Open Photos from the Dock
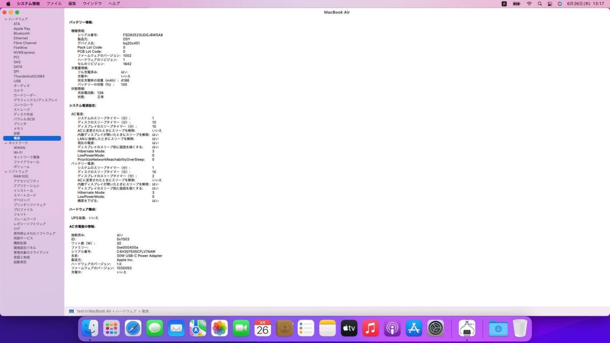610x343 pixels. (220, 329)
